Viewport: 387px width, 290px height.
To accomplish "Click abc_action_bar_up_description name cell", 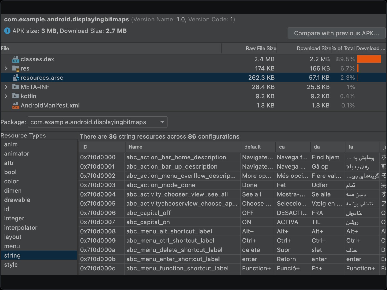I will pyautogui.click(x=183, y=166).
